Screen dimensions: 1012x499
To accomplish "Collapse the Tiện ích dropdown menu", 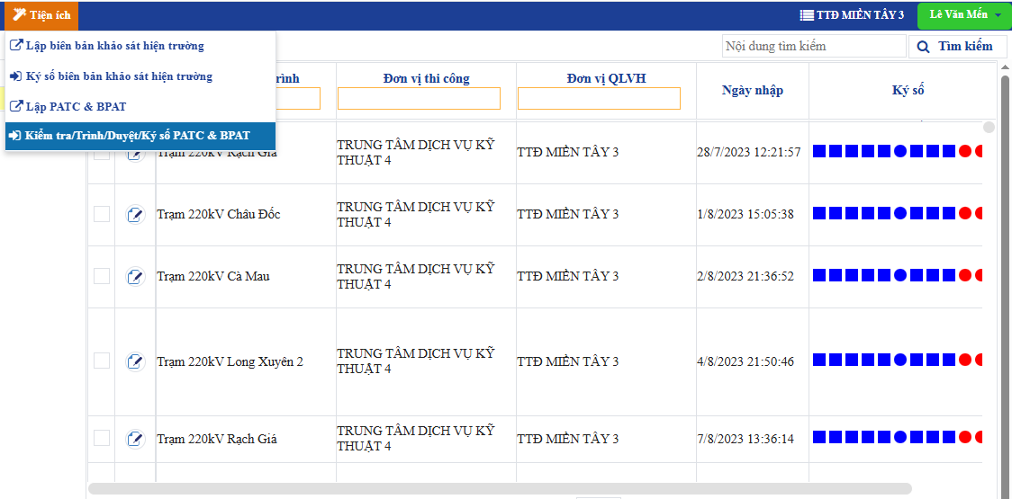I will (x=41, y=15).
